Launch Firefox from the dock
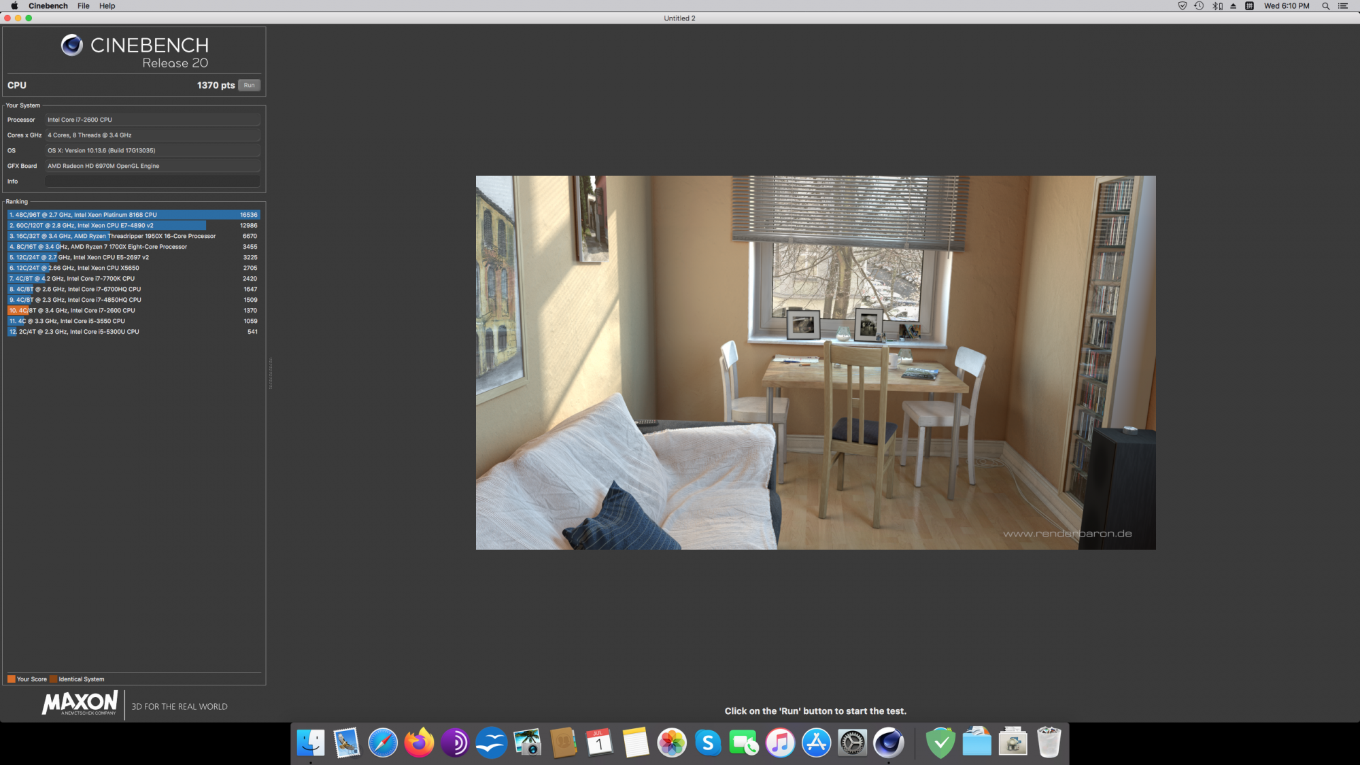 (x=419, y=743)
